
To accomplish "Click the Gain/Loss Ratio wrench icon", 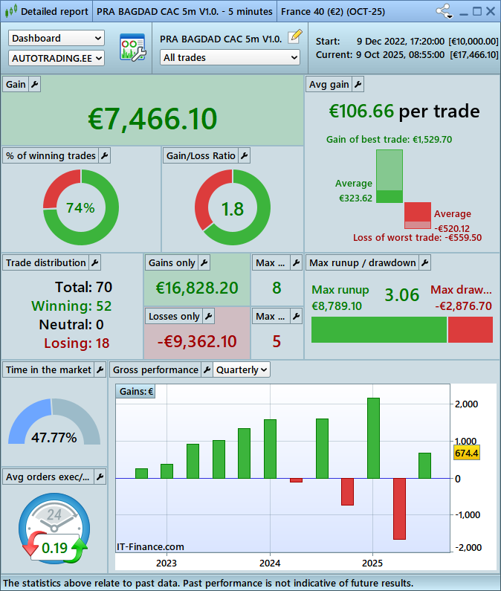I will click(x=244, y=155).
